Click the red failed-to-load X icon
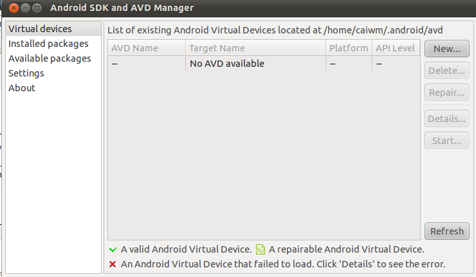476x277 pixels. [113, 264]
